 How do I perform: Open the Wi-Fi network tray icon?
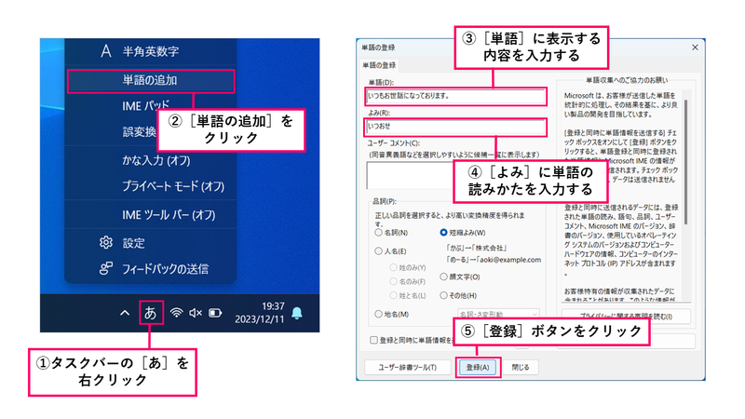[176, 313]
